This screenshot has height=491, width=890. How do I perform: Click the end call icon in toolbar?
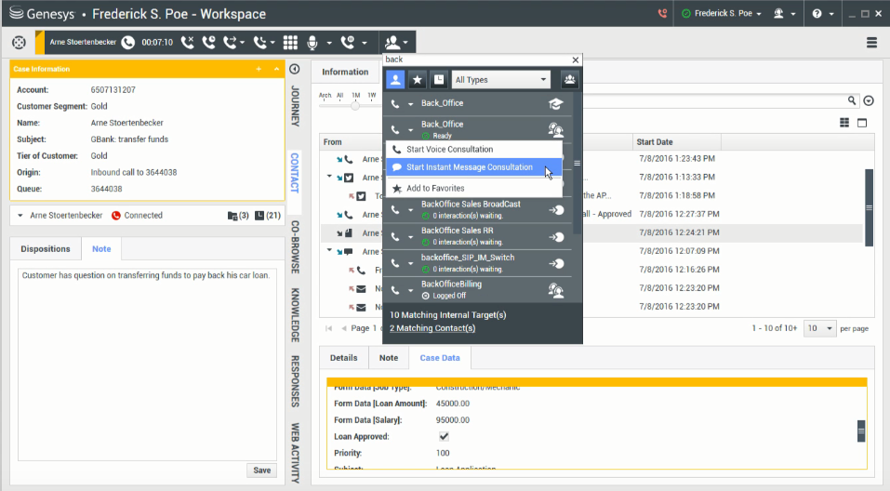(x=189, y=43)
